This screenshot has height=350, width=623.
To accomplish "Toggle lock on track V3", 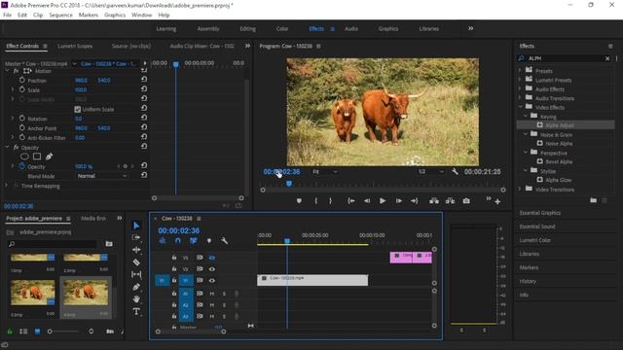I will (174, 258).
